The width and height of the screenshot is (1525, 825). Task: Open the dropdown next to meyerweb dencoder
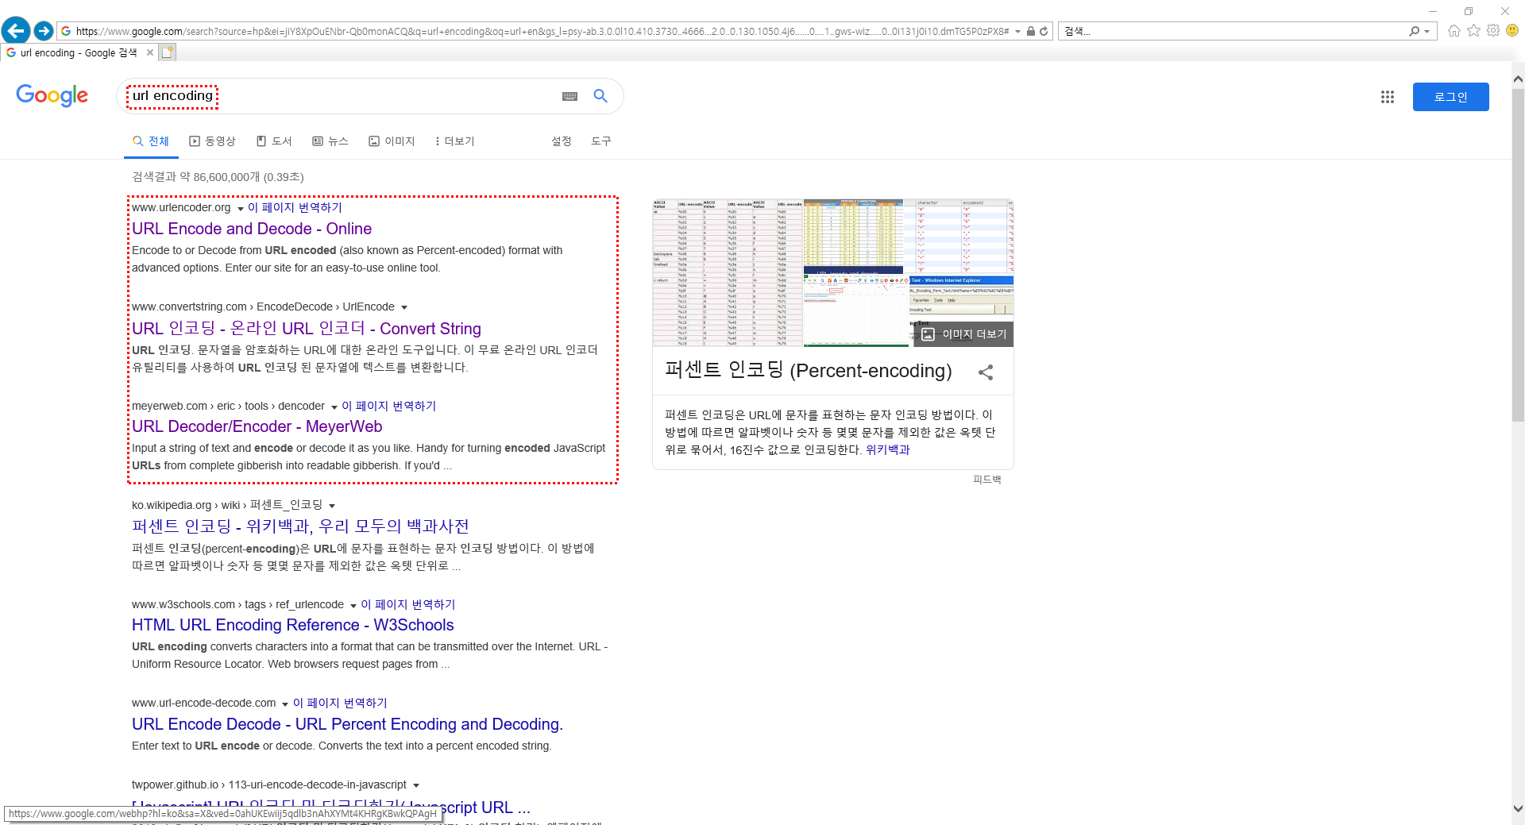tap(334, 407)
